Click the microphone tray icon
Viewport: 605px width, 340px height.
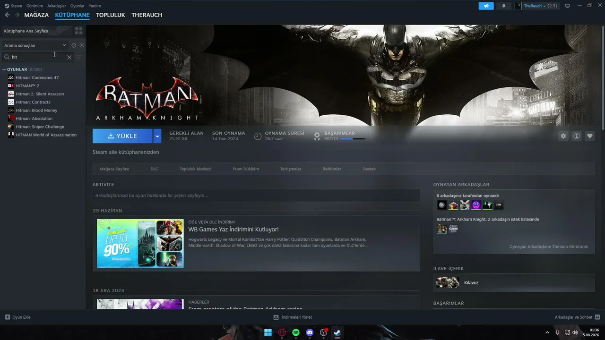[x=558, y=332]
